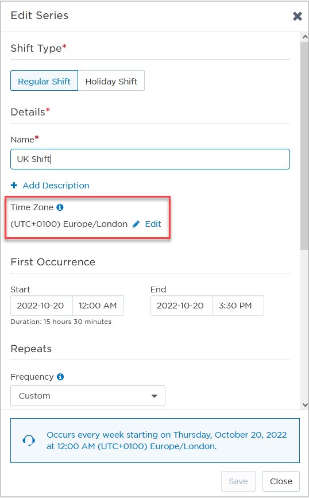Click the Name field containing UK Shift
309x498 pixels.
150,159
